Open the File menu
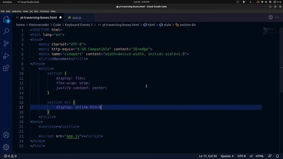Image resolution: width=283 pixels, height=159 pixels. pos(3,11)
